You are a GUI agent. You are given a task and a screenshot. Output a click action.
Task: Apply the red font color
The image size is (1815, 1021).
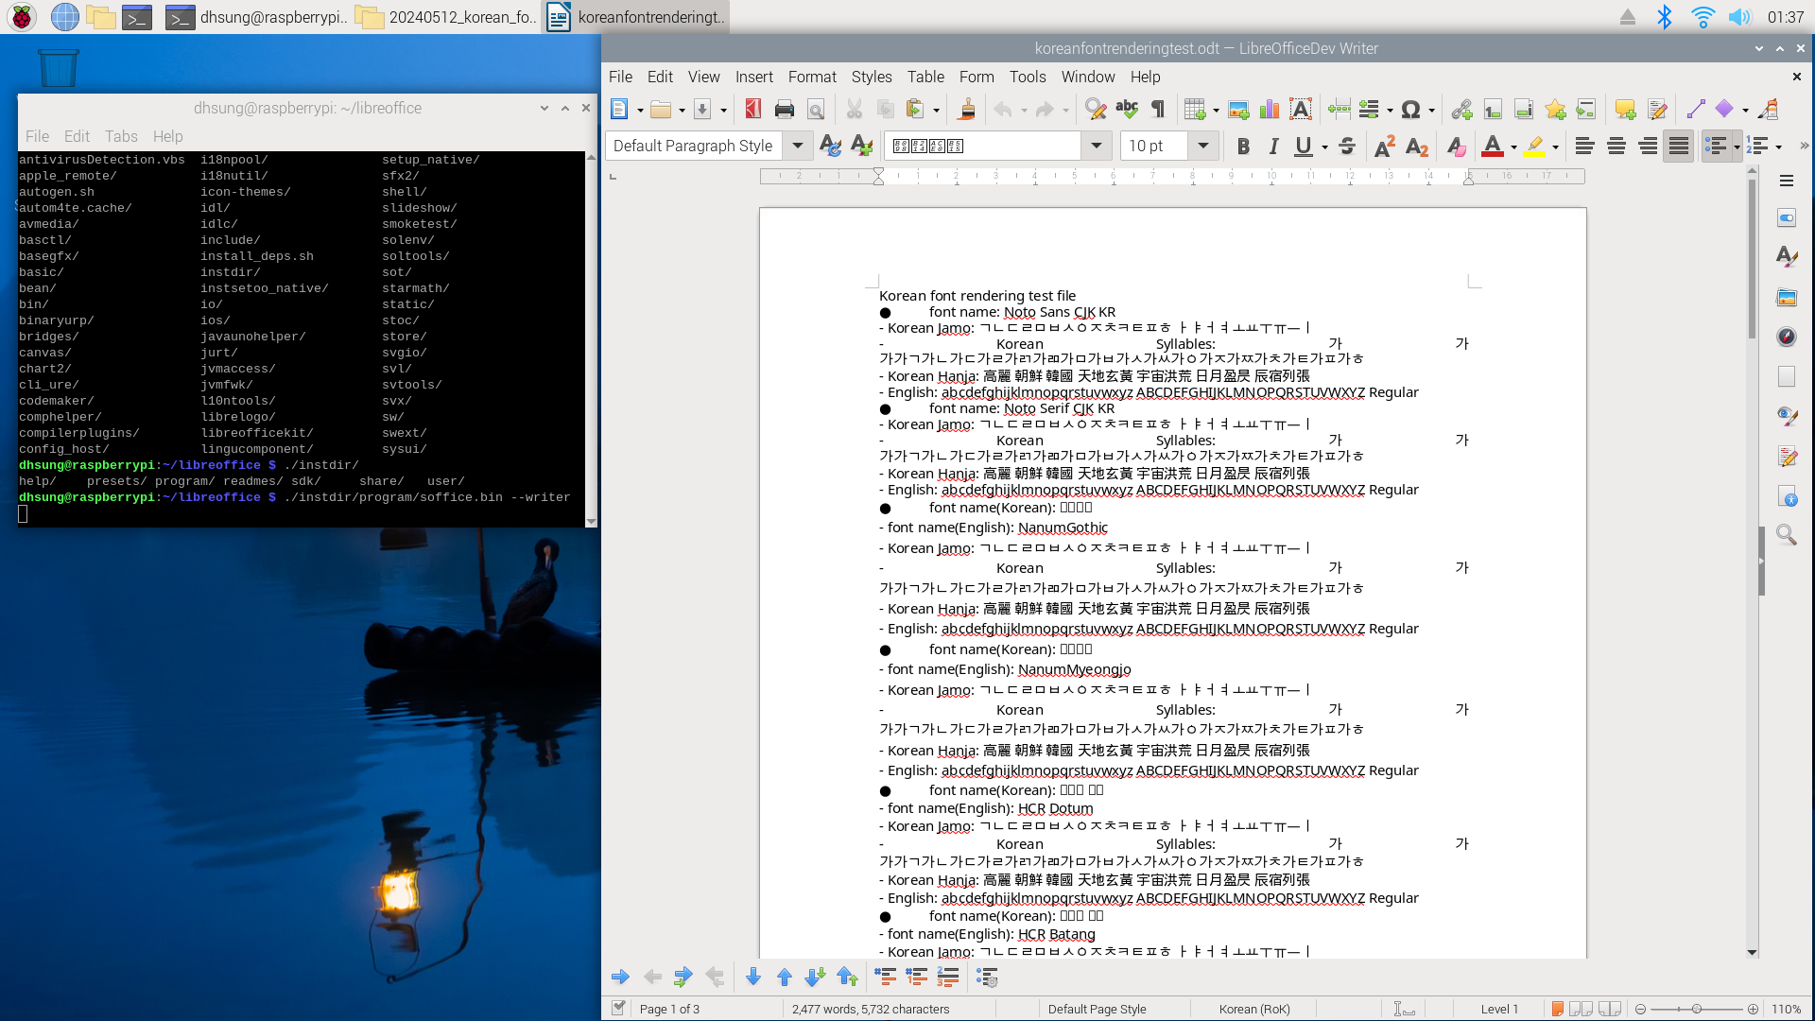[x=1493, y=146]
